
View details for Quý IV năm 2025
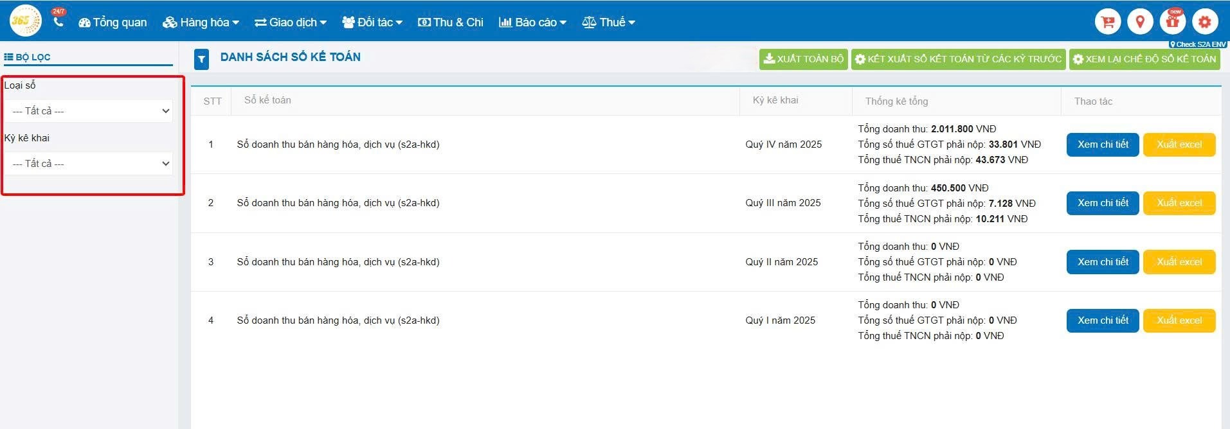pyautogui.click(x=1102, y=144)
